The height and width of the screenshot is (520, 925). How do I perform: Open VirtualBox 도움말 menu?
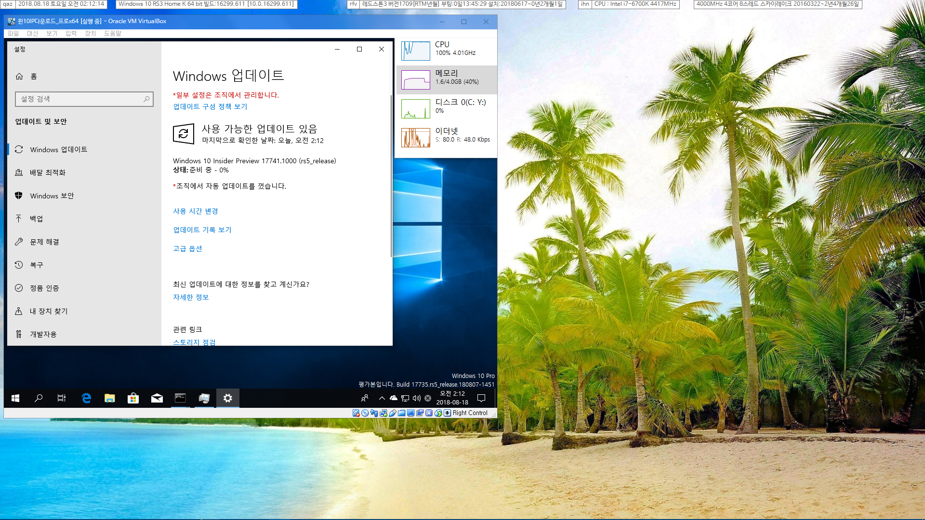(113, 33)
